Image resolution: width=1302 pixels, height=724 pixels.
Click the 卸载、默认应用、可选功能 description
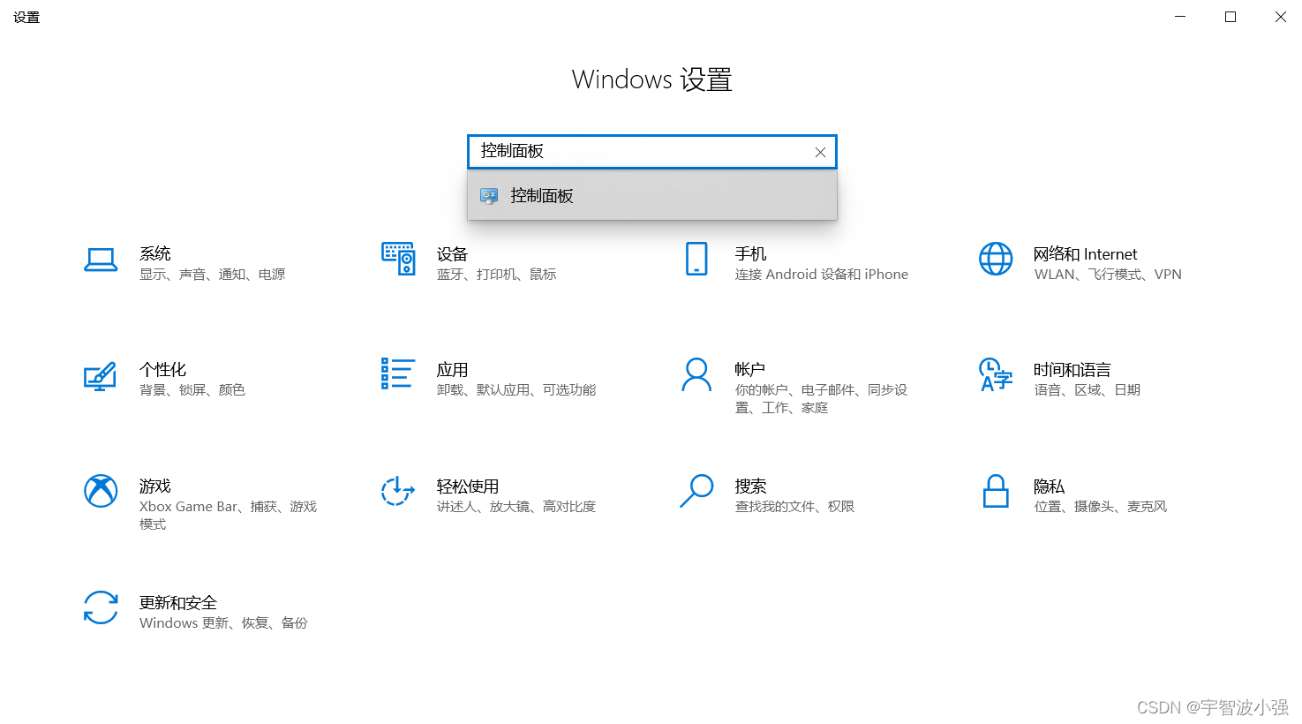pyautogui.click(x=516, y=390)
